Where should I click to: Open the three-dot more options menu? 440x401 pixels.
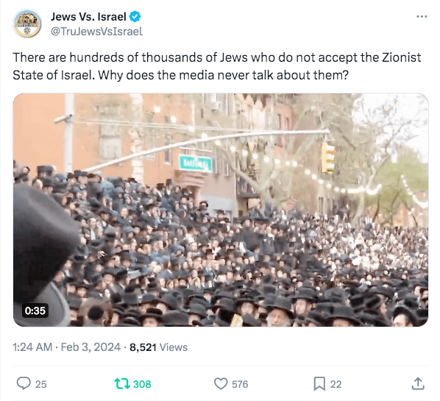pyautogui.click(x=422, y=17)
